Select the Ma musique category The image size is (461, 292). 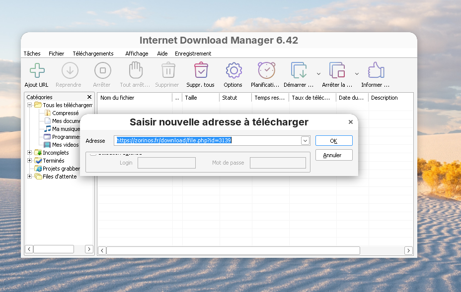[x=66, y=129]
